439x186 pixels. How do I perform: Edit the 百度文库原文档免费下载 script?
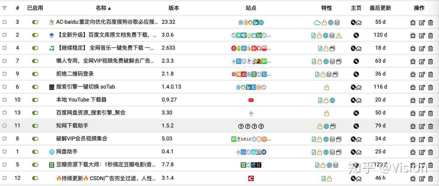coord(422,36)
